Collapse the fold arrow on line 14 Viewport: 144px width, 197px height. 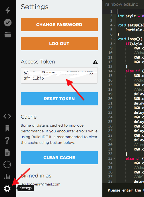[x=114, y=71]
